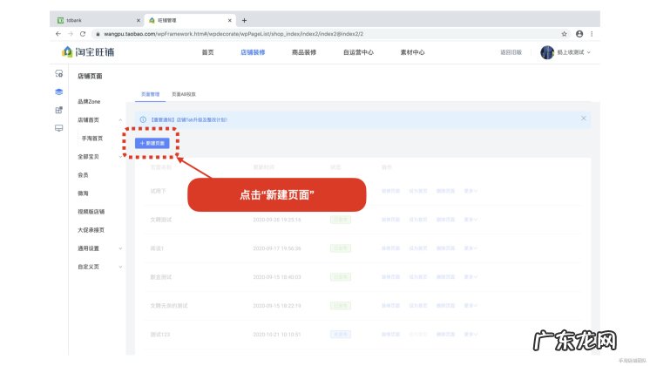Open 更多 dropdown in the 2020-09-15 18:40 row
Screen dimensions: 650x366
(471, 276)
